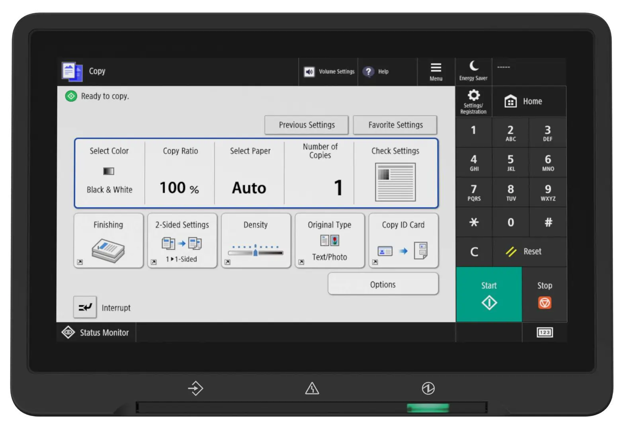Screen dimensions: 625x426
Task: Load Previous Settings
Action: [x=307, y=125]
